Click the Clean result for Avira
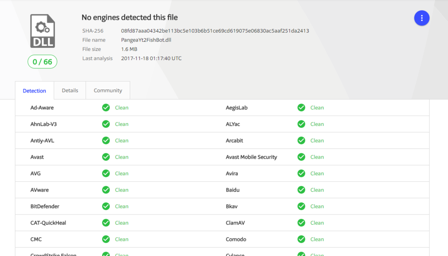The width and height of the screenshot is (448, 256). (317, 173)
